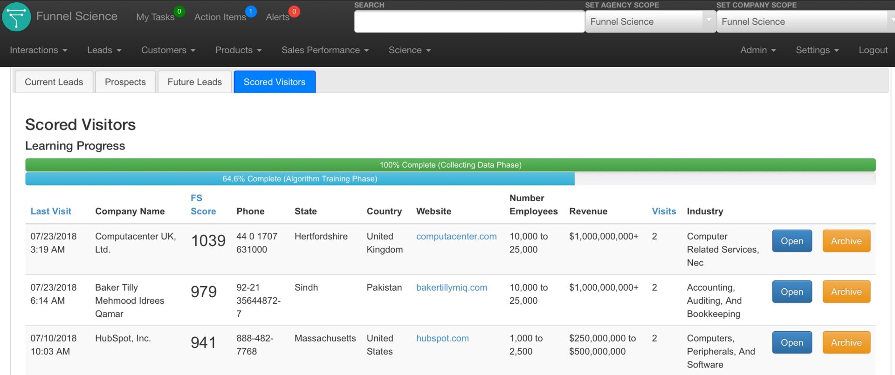Screen dimensions: 895x375
Task: Open the Computacenter UK record
Action: [x=792, y=241]
